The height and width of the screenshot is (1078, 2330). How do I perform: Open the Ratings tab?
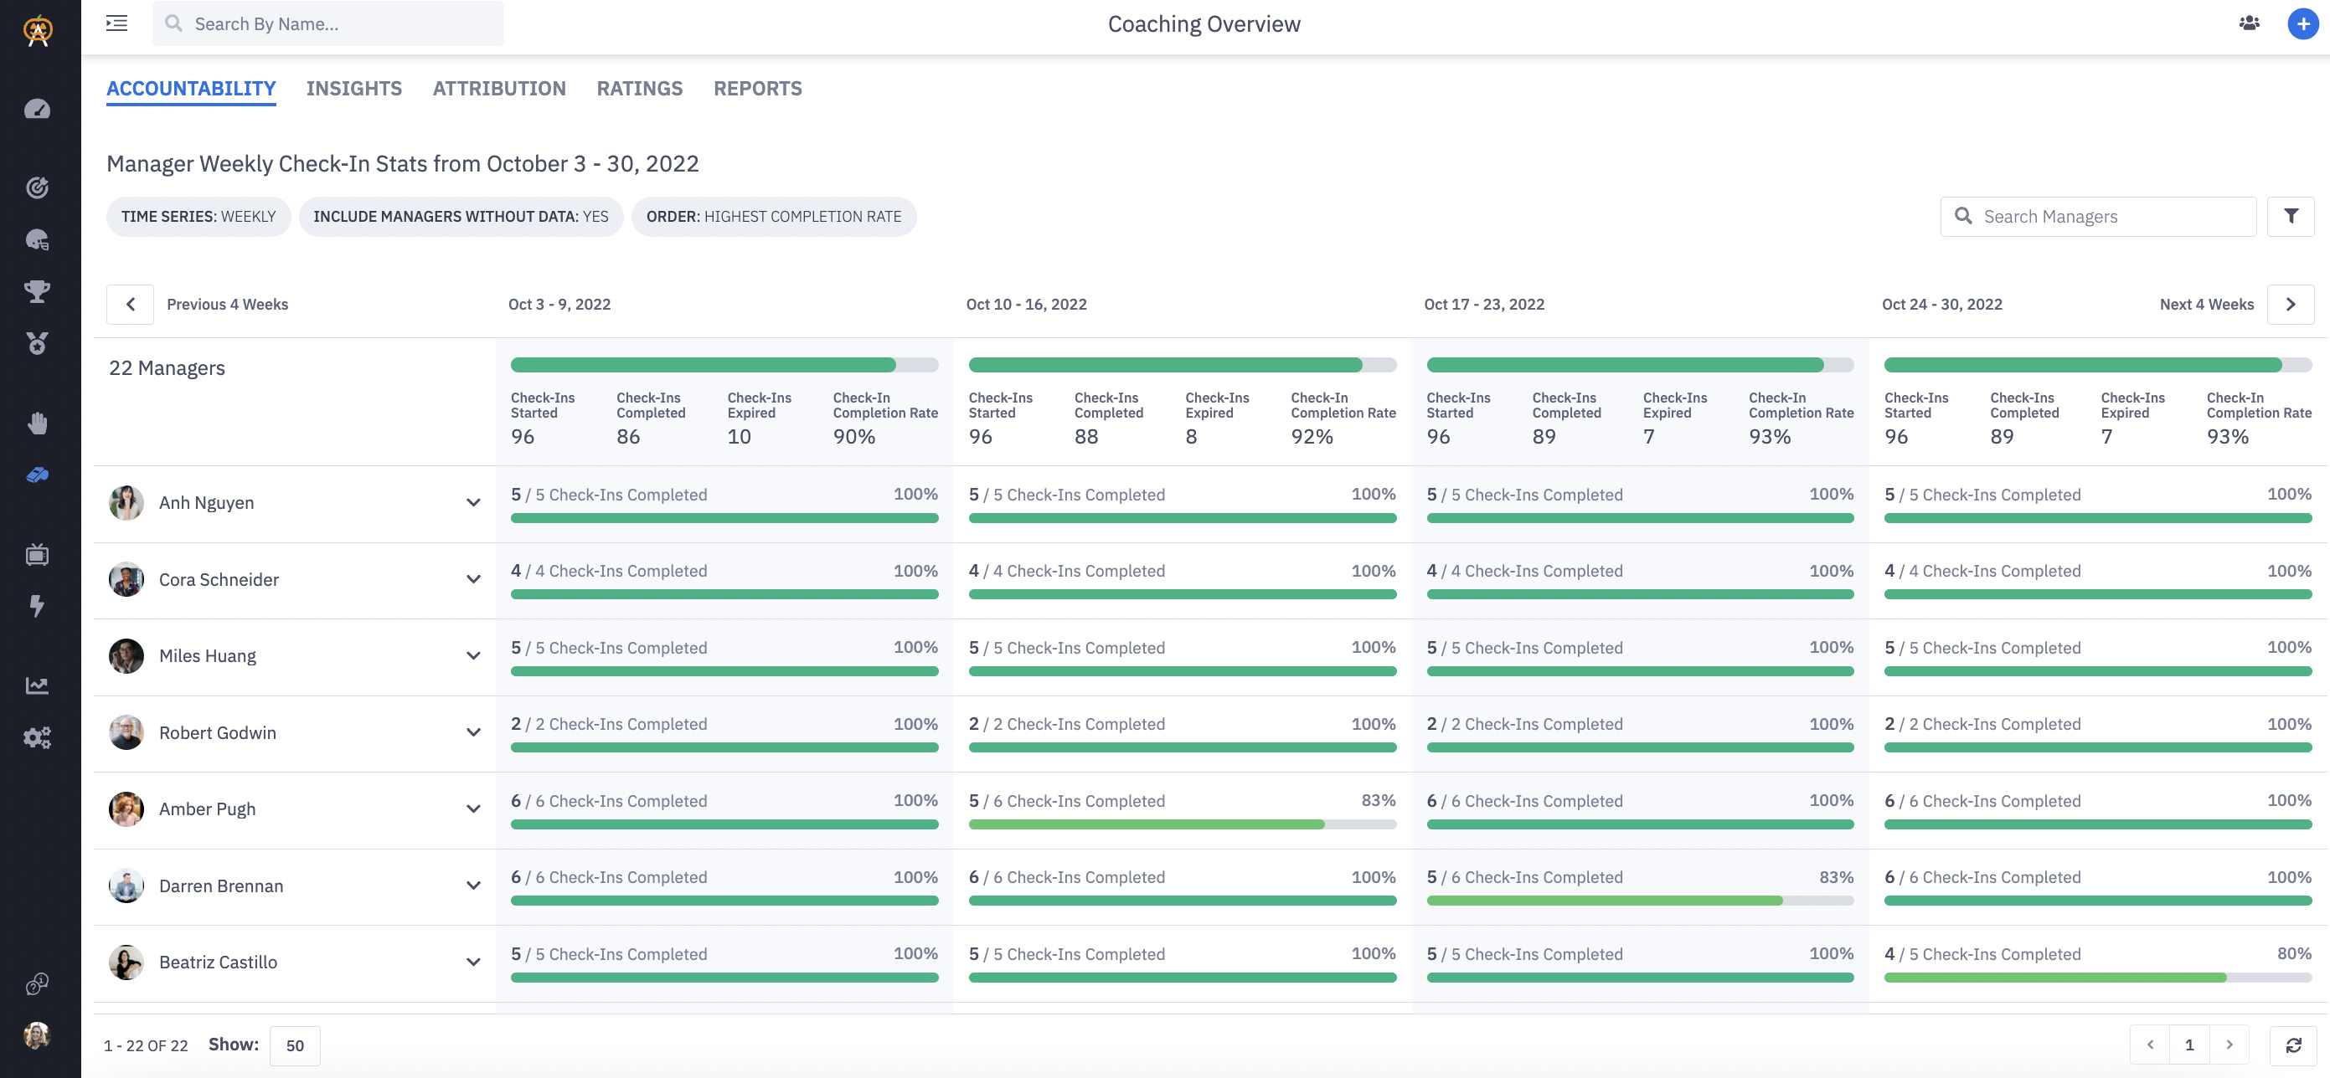[640, 88]
